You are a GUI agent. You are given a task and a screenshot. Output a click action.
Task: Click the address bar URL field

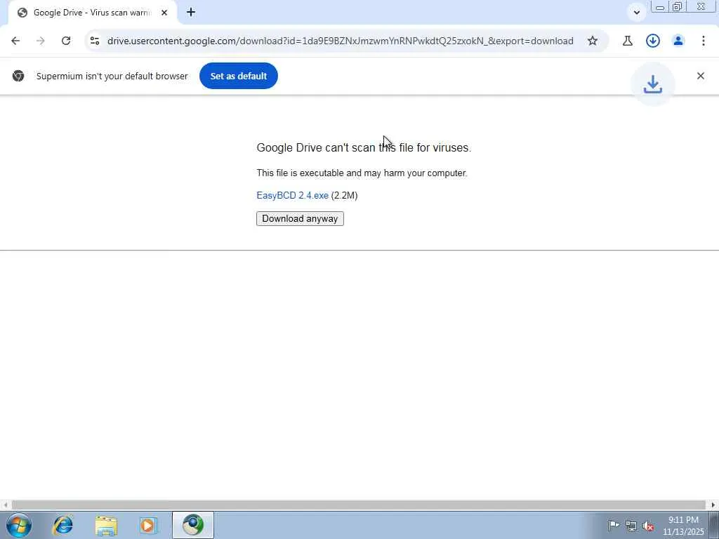(x=340, y=41)
